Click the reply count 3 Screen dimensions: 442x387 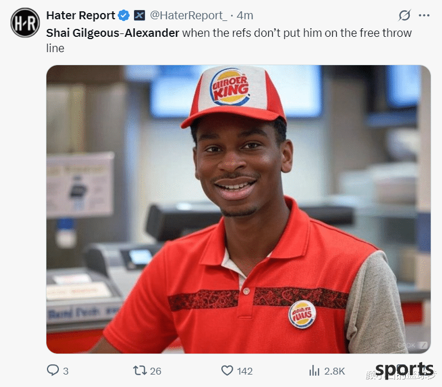[x=66, y=371]
